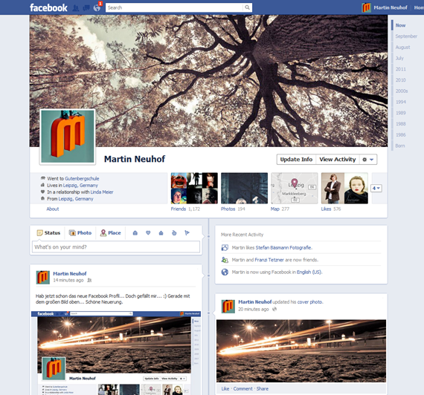Open the Friends thumbnail tile

(194, 188)
